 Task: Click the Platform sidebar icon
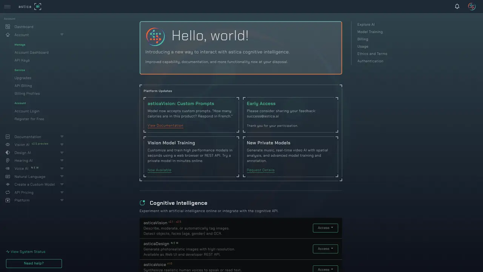(8, 200)
